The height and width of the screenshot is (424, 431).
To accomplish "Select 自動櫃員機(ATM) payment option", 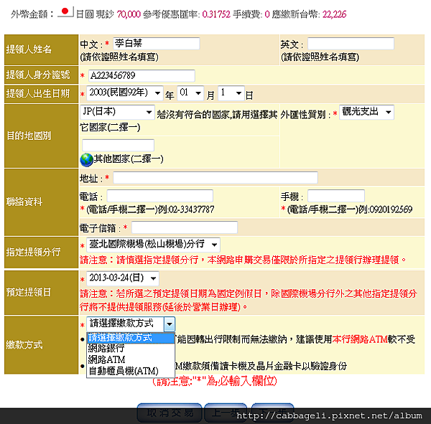I will pyautogui.click(x=131, y=371).
